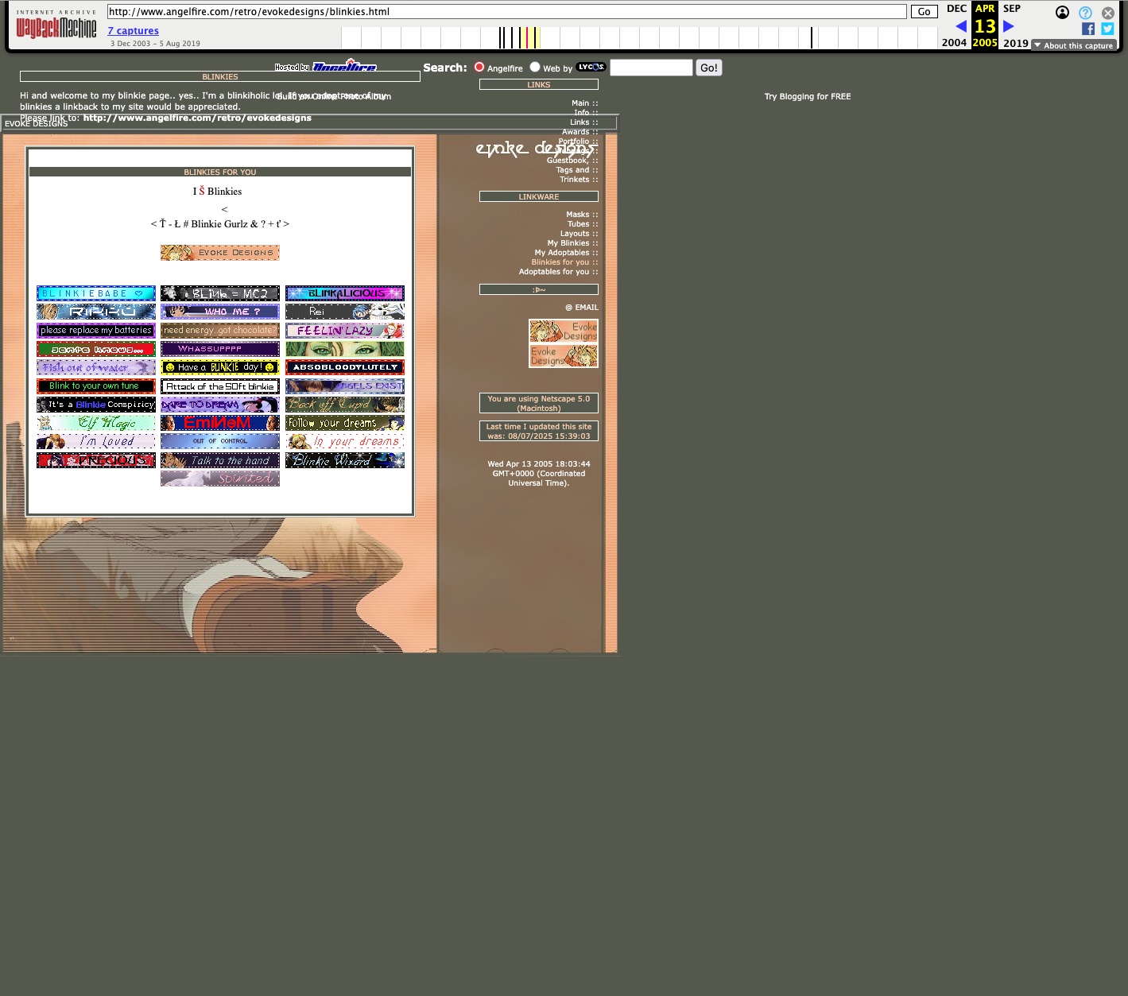Screen dimensions: 1128x996
Task: Click the highlighted capture marker in timeline
Action: 527,37
